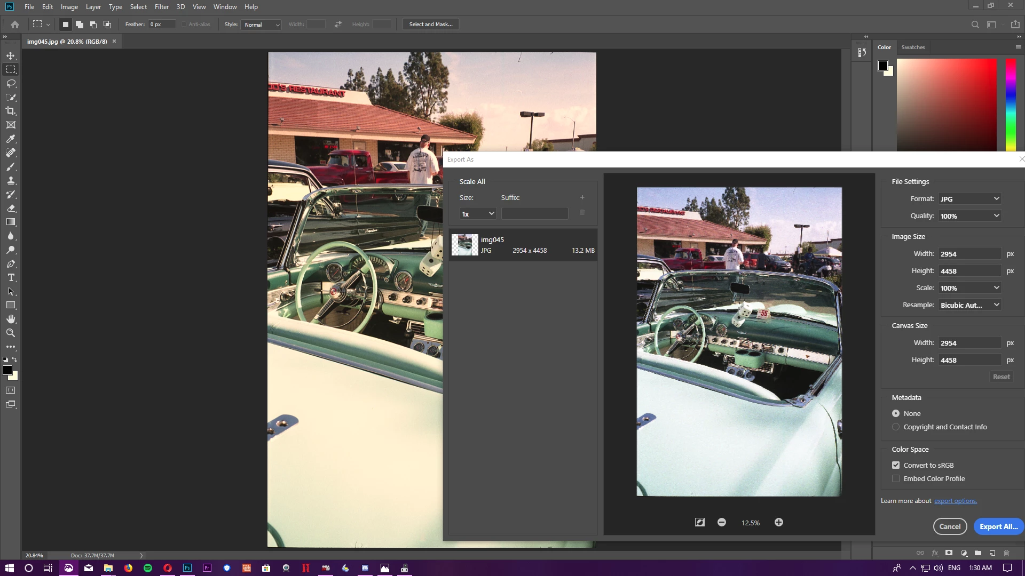This screenshot has height=576, width=1025.
Task: Enable Copyright and Contact Info metadata
Action: coord(896,427)
